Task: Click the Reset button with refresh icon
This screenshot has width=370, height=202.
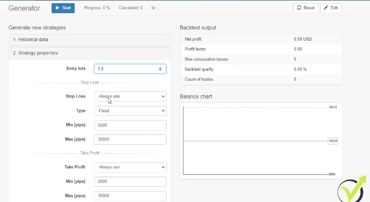Action: (x=305, y=8)
